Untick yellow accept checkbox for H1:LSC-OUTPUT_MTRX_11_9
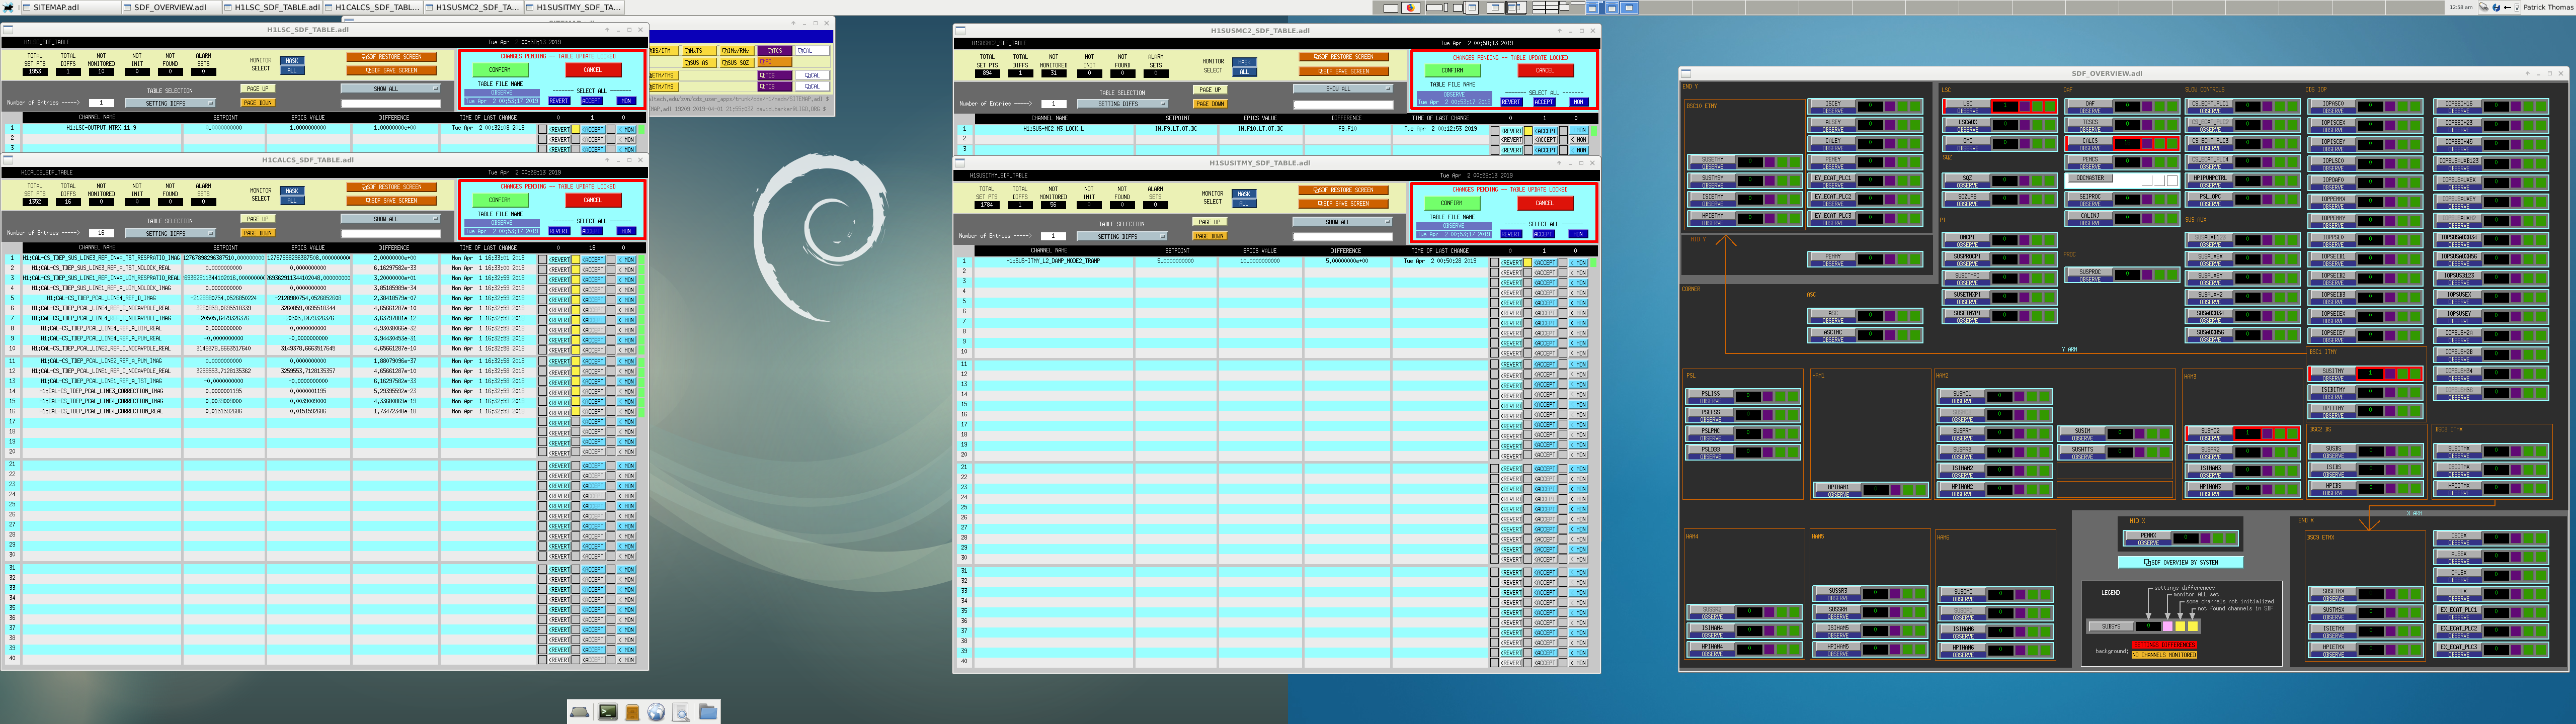Viewport: 2576px width, 724px height. [576, 129]
